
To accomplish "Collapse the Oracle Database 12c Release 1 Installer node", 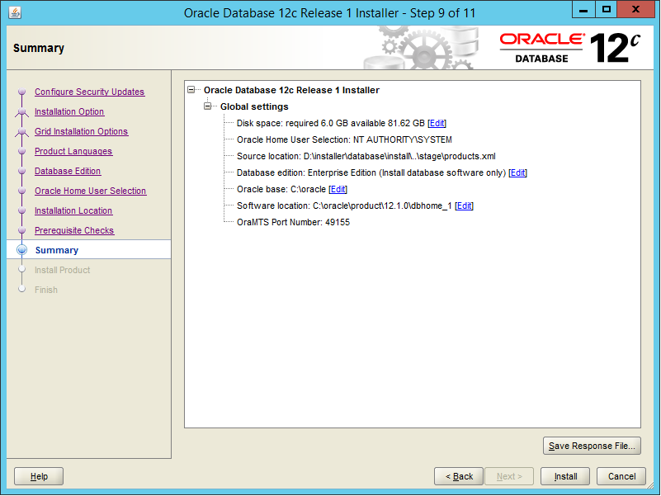I will 191,90.
